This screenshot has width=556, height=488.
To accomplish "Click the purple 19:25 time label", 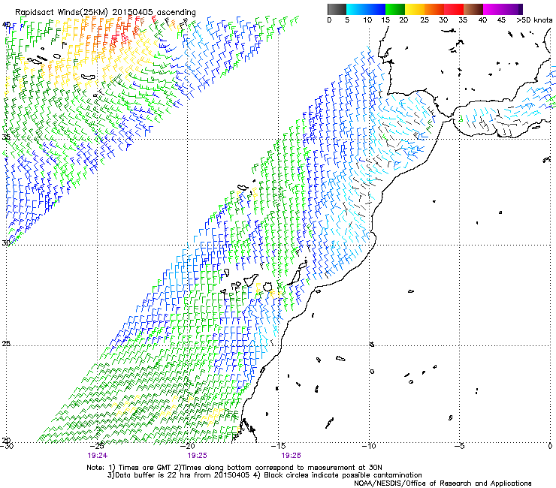I will coord(197,456).
